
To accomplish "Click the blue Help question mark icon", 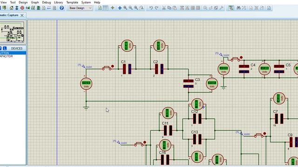I will 61,8.
